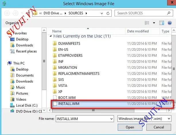Viewport: 176px width, 135px height.
Task: Select Downloads under Favorites
Action: pos(22,45)
